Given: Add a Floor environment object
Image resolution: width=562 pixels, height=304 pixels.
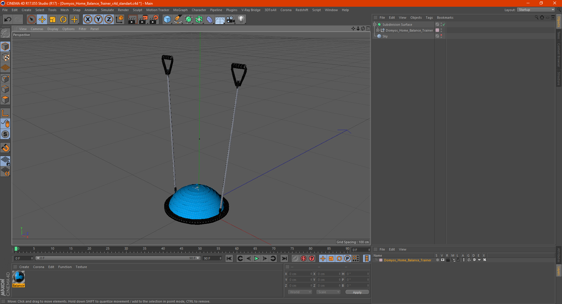Looking at the screenshot, I should click(220, 20).
